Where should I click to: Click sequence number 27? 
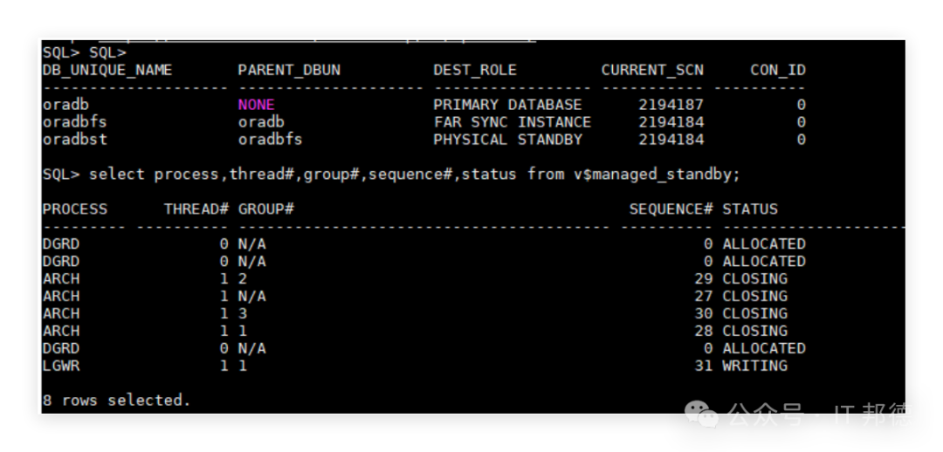(x=704, y=297)
